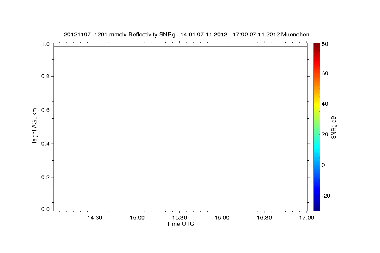Click the 15:30 time tick label
Screen dimensions: 380x253
179,218
